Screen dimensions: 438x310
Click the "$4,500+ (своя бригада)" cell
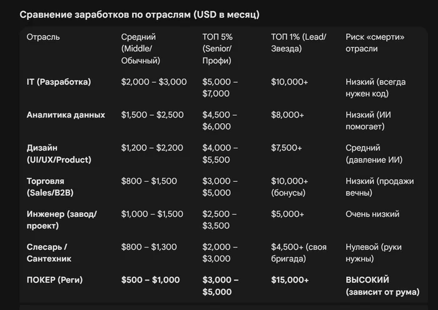pos(297,253)
